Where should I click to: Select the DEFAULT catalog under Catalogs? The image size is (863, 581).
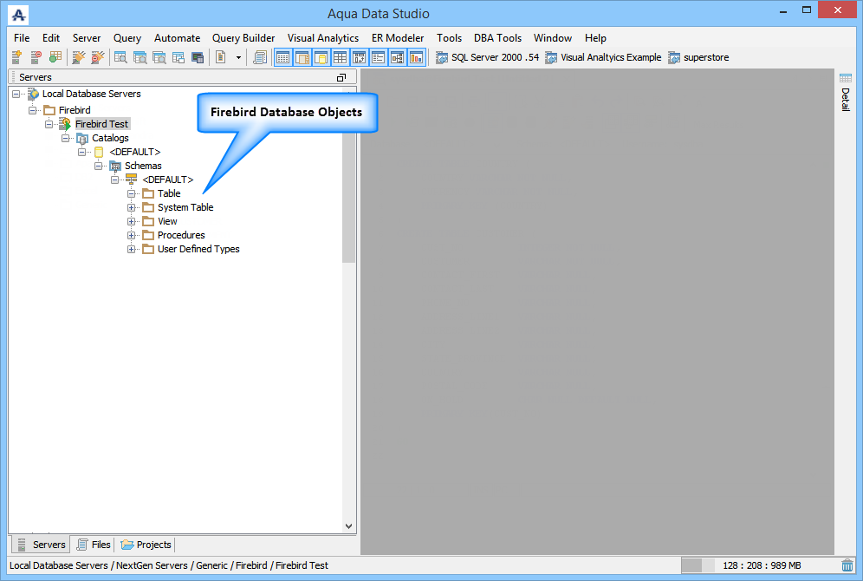click(x=135, y=152)
